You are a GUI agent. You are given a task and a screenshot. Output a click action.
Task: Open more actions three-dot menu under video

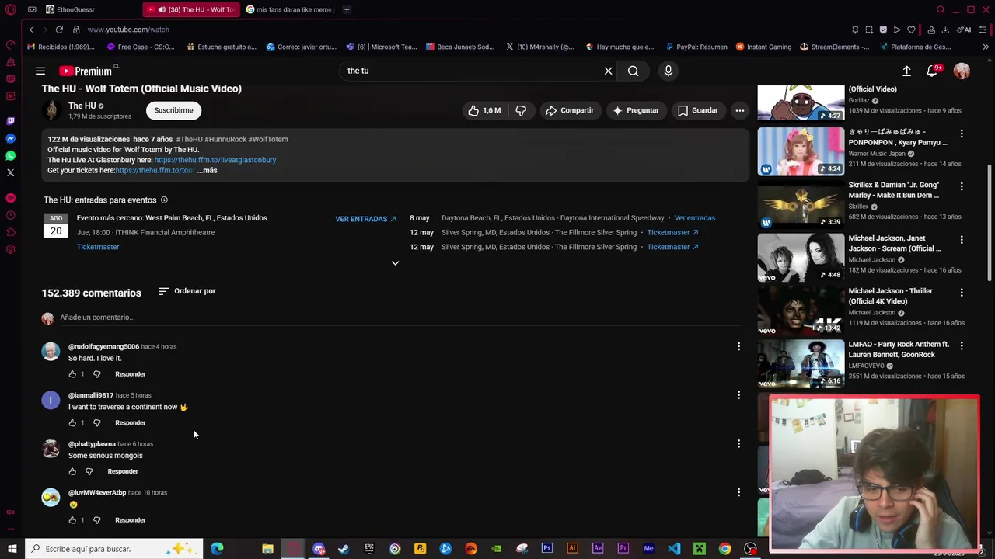740,110
